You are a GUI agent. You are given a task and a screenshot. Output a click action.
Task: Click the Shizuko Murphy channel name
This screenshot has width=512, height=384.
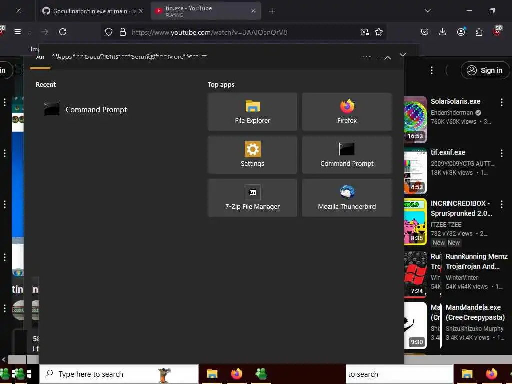click(475, 329)
